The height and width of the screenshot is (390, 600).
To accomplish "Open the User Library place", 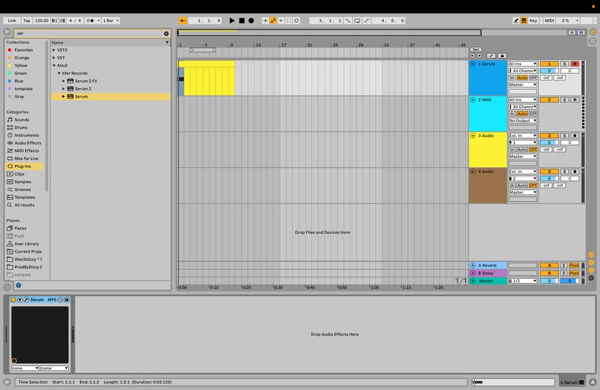I will click(x=27, y=244).
